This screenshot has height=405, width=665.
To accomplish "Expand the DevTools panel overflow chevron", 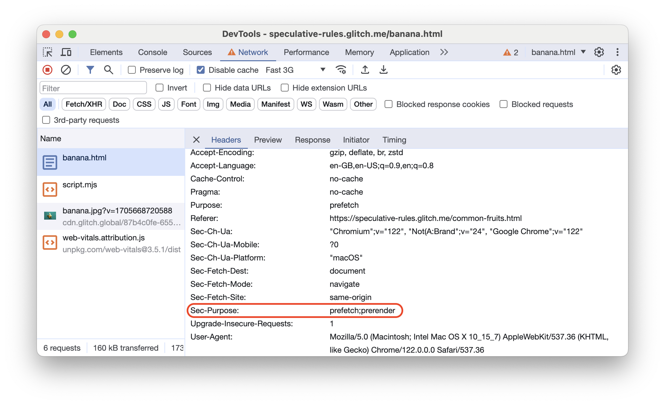I will point(444,52).
